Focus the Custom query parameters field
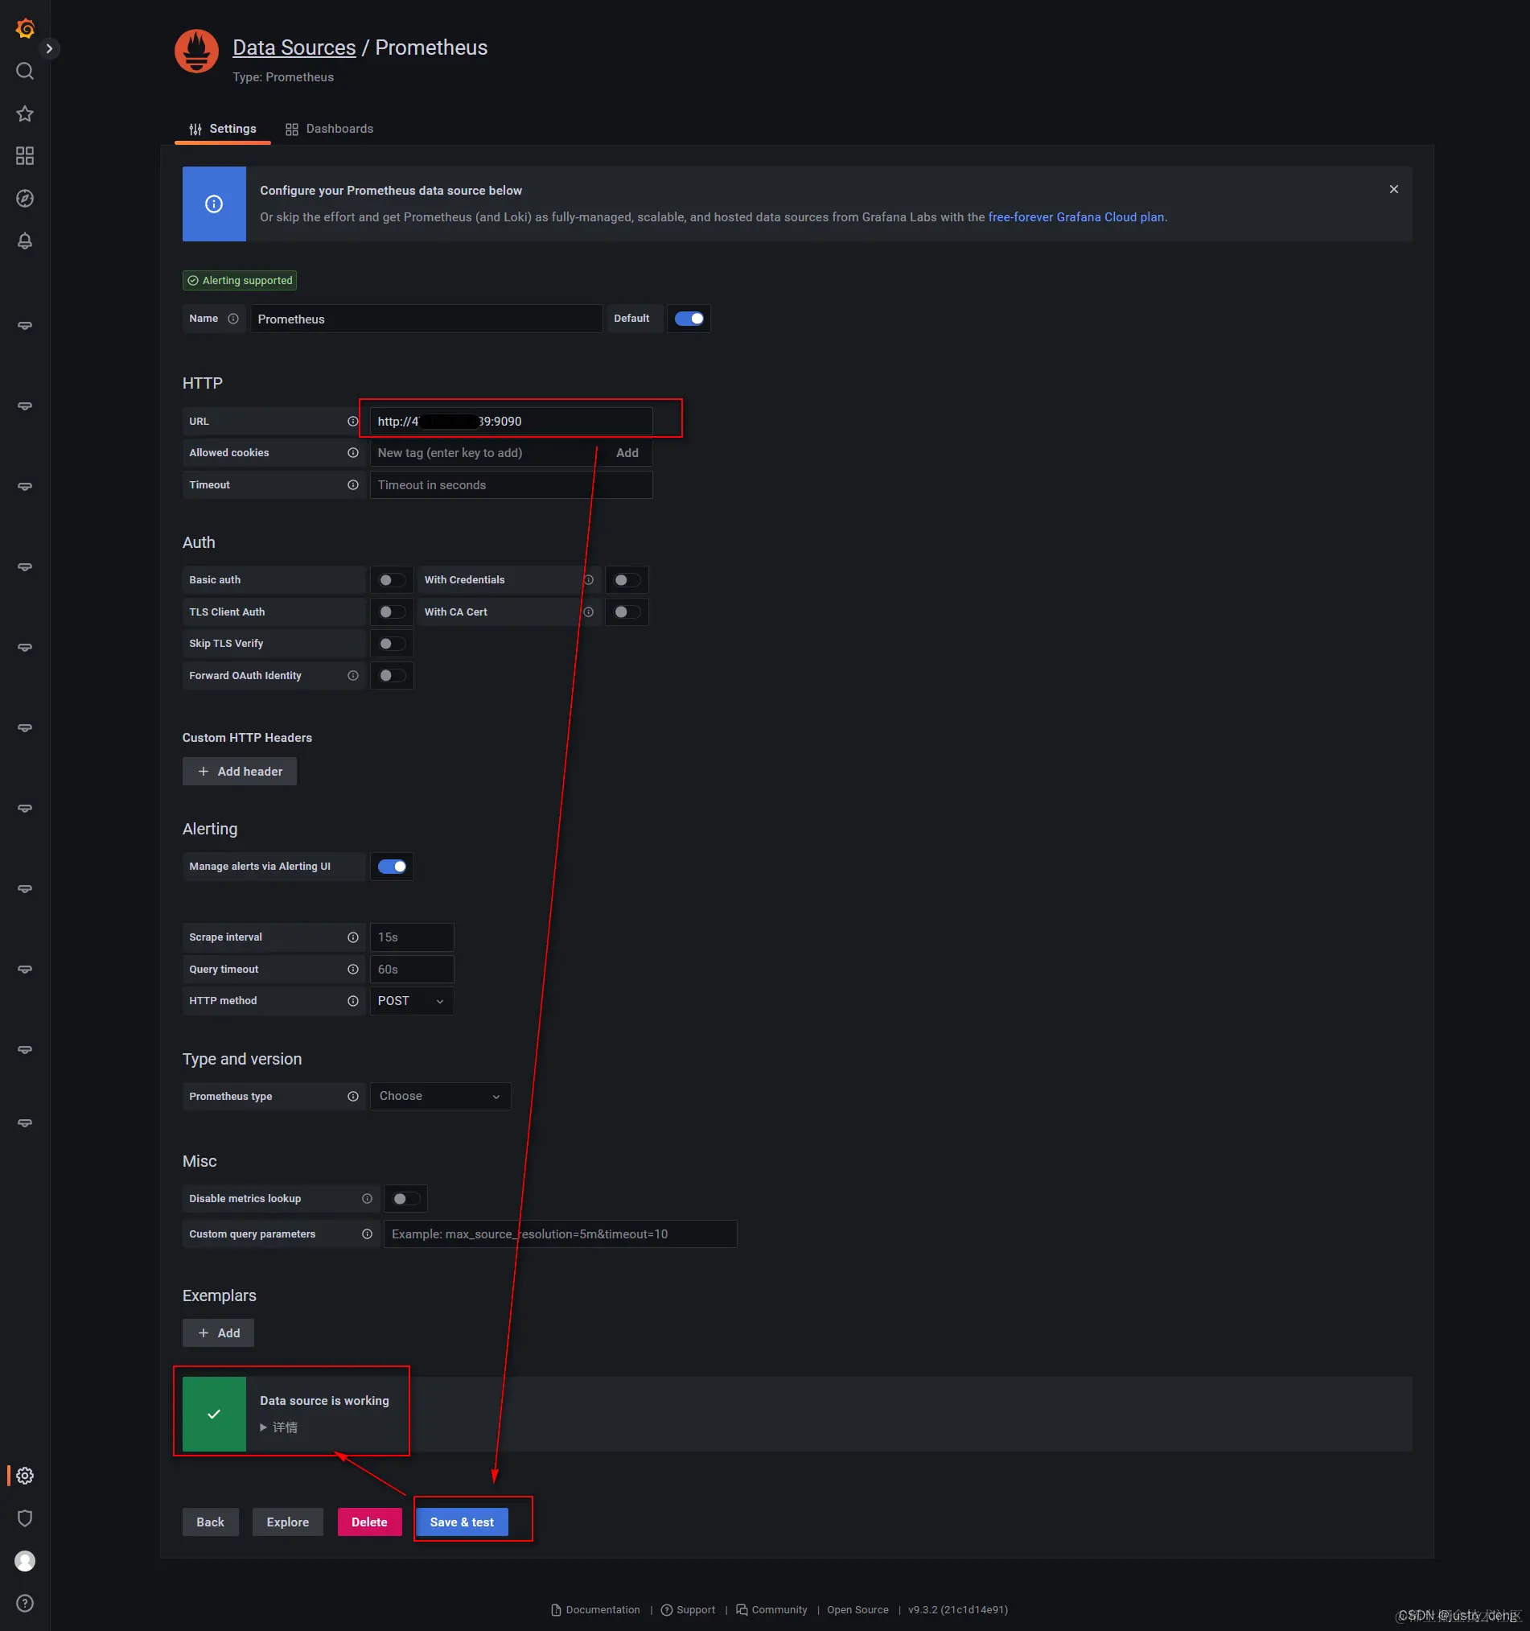Viewport: 1530px width, 1631px height. (x=561, y=1234)
